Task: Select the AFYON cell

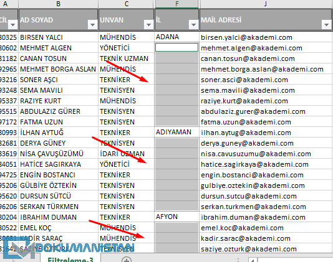Action: (x=176, y=217)
